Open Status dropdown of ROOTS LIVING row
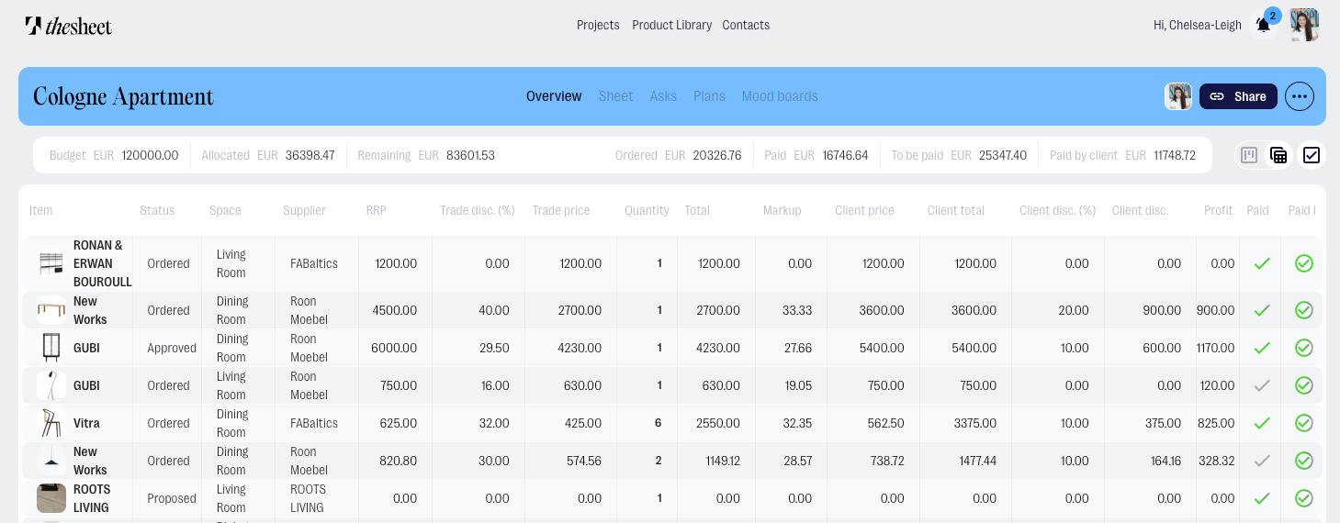This screenshot has height=523, width=1340. click(x=172, y=498)
